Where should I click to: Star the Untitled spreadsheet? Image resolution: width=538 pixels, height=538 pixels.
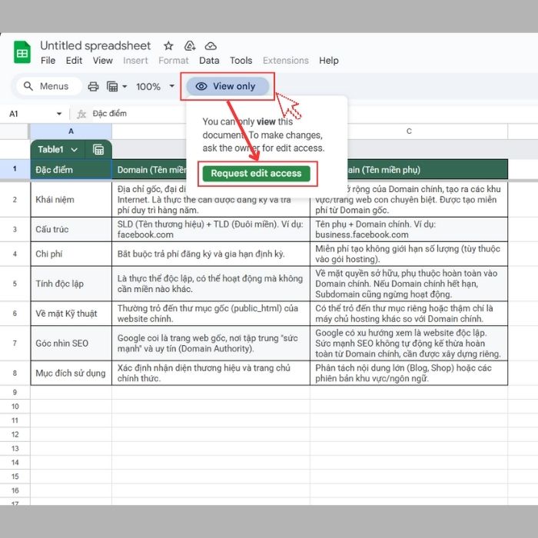[168, 45]
